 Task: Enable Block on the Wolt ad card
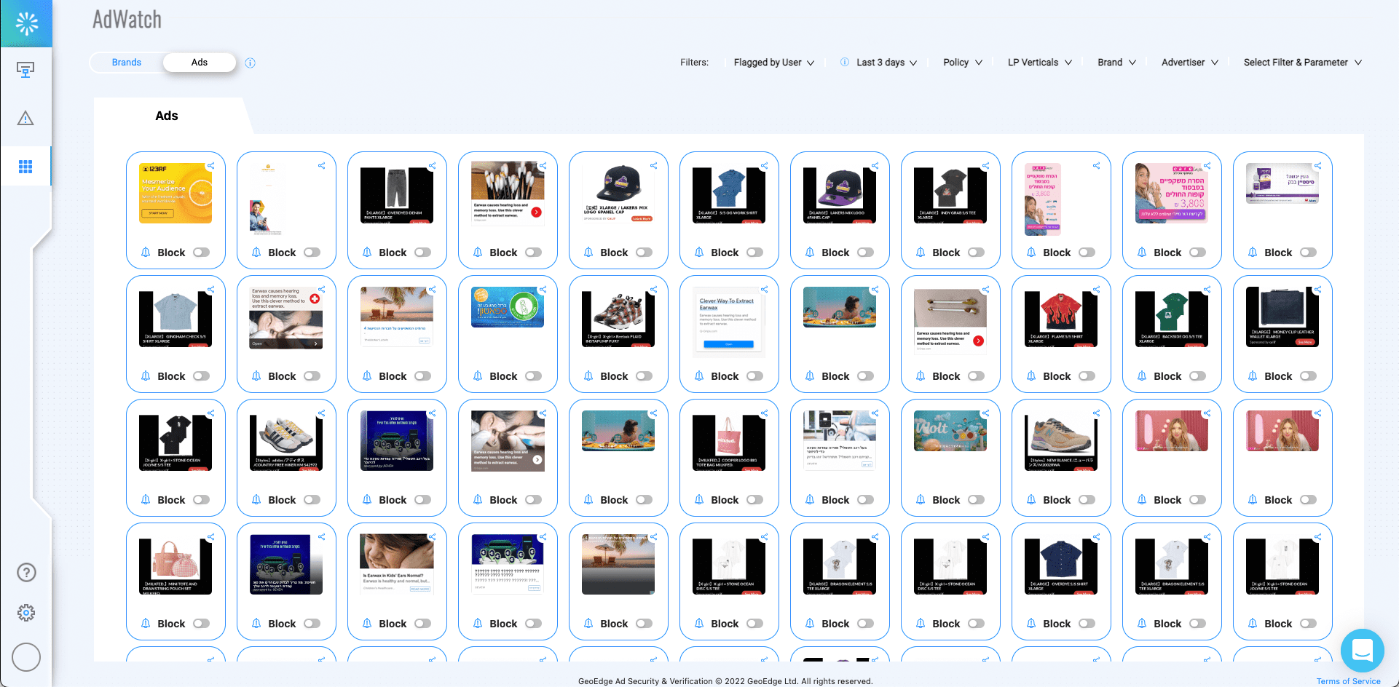coord(977,500)
